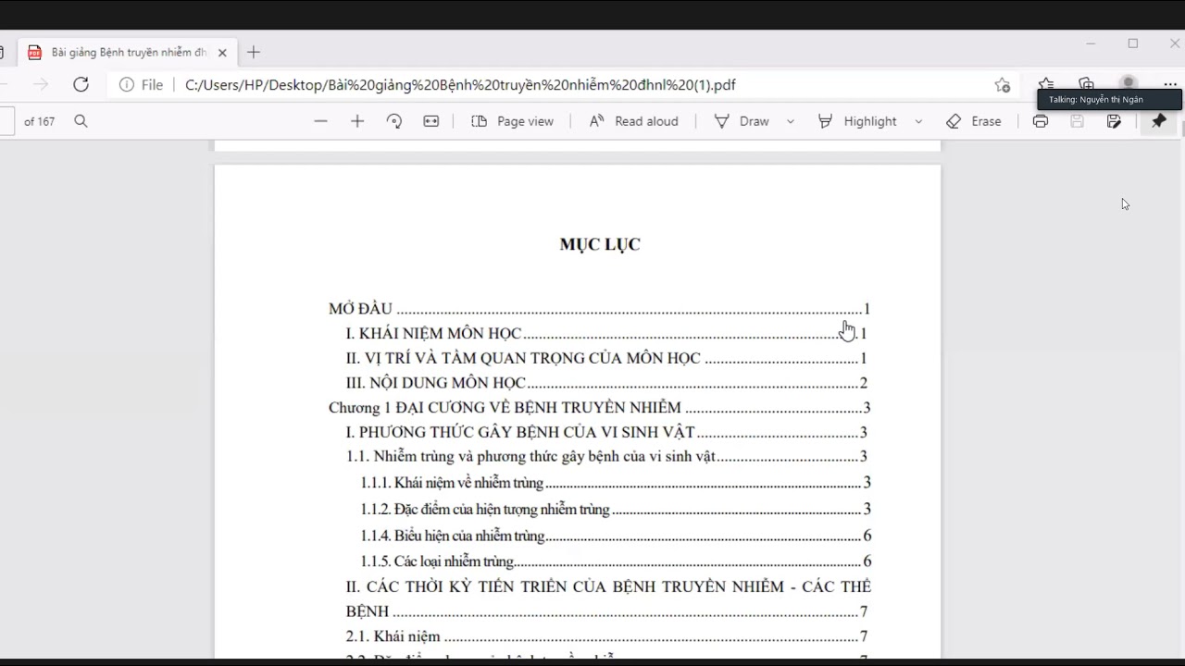The image size is (1185, 666).
Task: Maximize the Edge browser window
Action: (x=1133, y=43)
